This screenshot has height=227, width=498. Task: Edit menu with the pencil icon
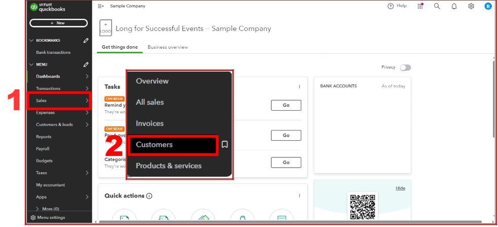(x=86, y=64)
